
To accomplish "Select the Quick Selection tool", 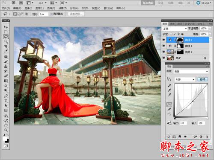I will point(6,41).
